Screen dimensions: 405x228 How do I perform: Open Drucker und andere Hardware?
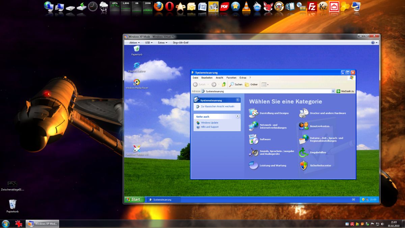322,113
